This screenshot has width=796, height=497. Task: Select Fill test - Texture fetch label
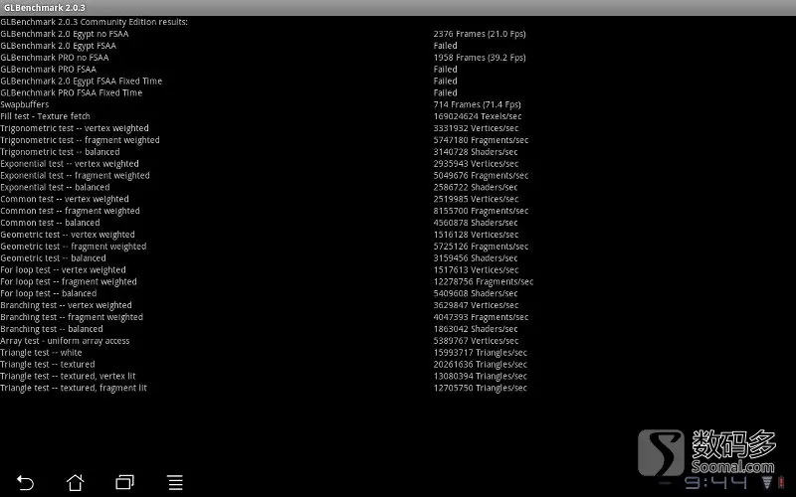45,116
